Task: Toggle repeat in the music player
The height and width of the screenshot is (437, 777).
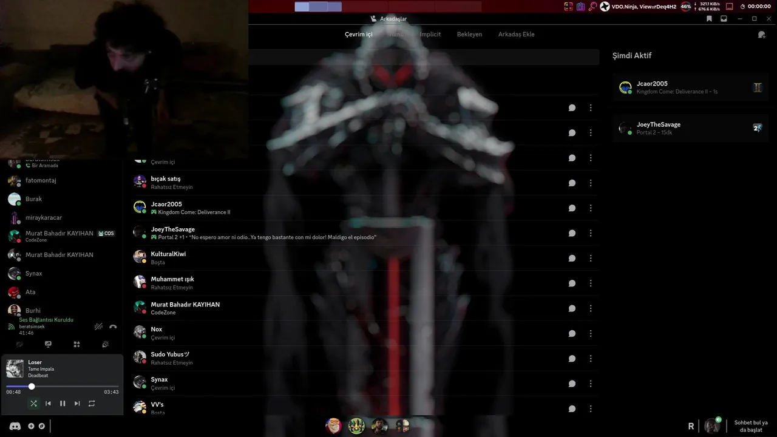Action: point(92,404)
